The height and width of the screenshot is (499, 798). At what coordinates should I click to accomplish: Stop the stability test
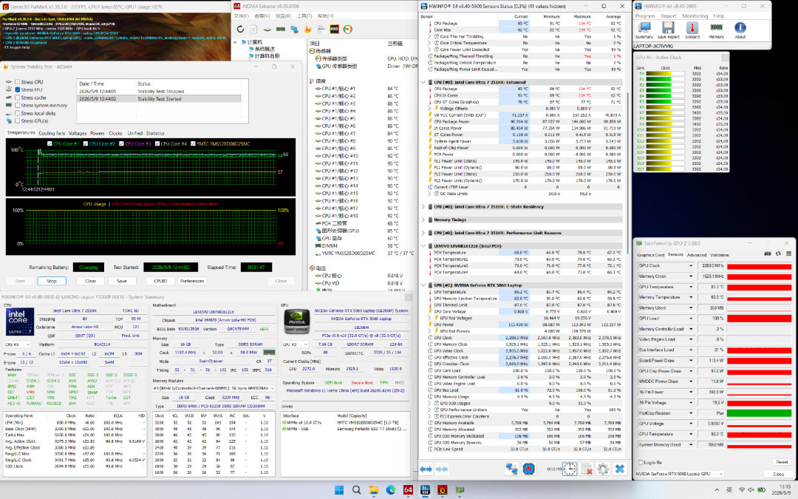click(x=52, y=281)
